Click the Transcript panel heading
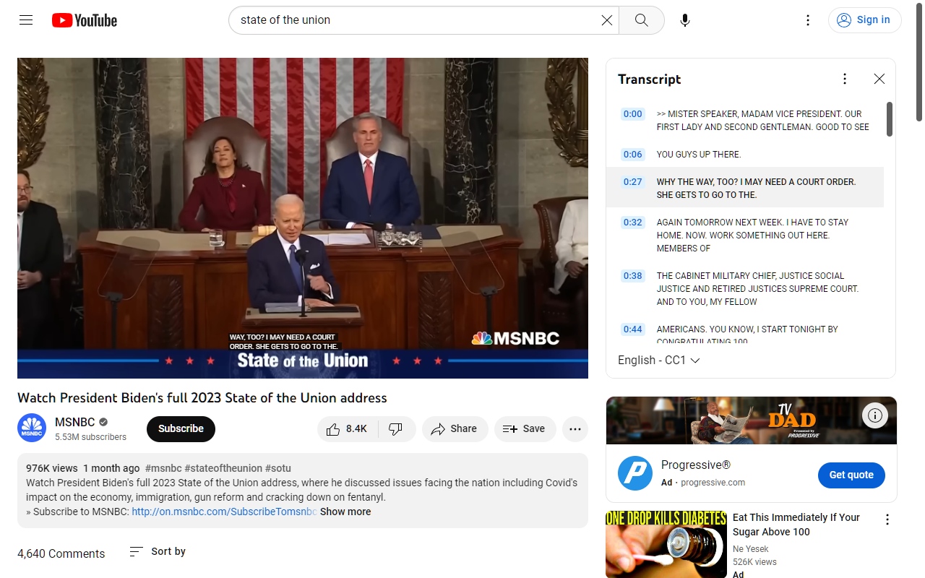 point(650,79)
